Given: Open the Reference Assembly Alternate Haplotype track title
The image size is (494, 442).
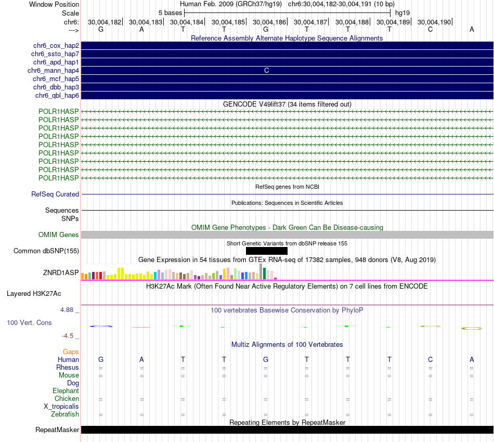Looking at the screenshot, I should tap(287, 38).
